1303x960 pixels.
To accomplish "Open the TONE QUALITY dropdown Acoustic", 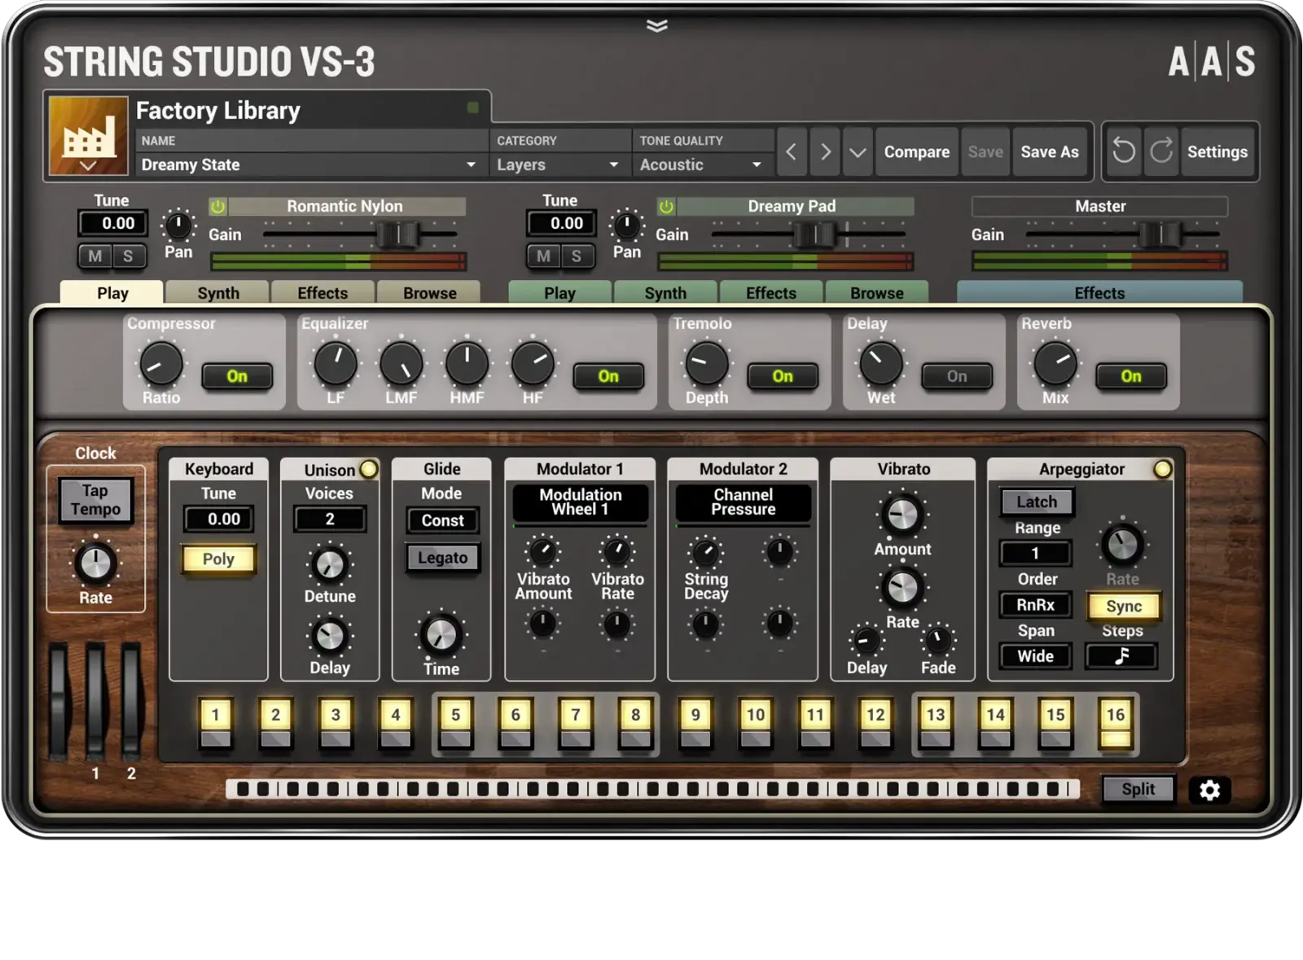I will pyautogui.click(x=701, y=164).
